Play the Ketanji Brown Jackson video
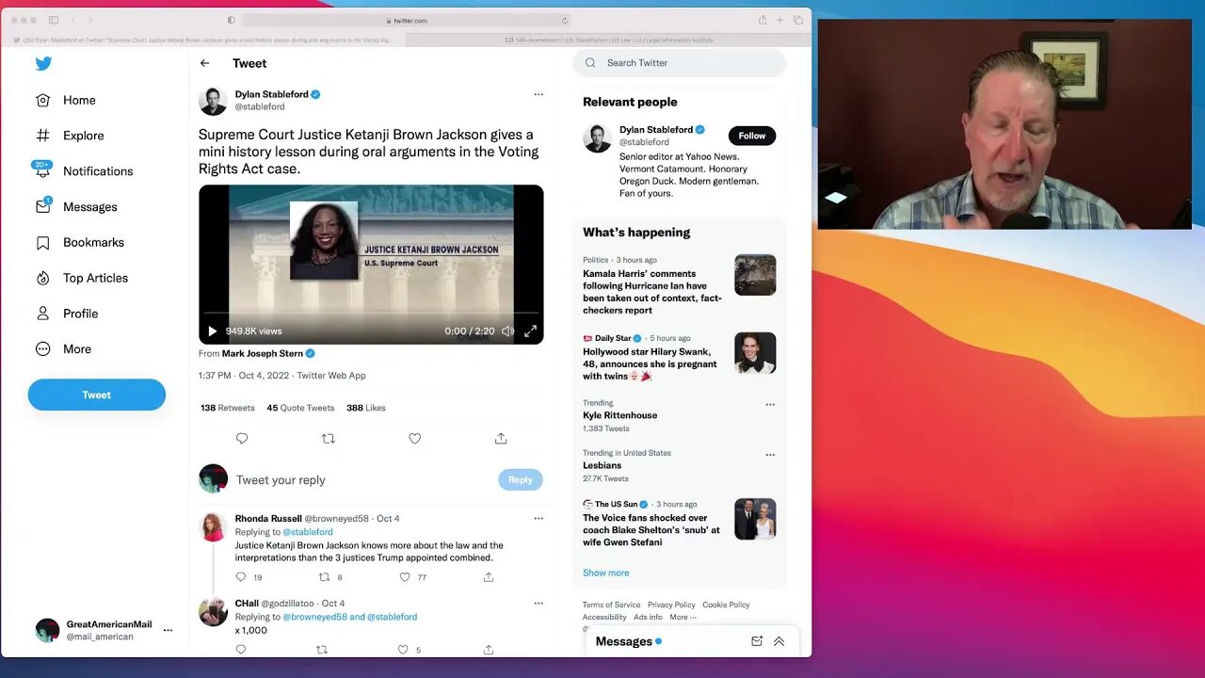1205x678 pixels. pos(212,331)
